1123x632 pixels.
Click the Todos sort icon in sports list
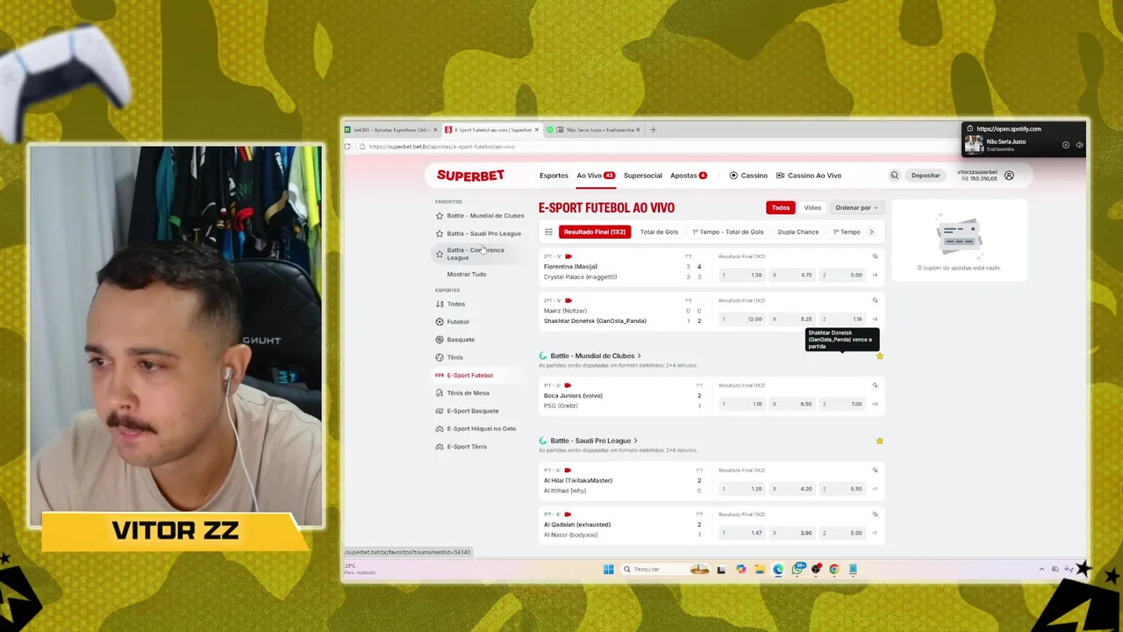coord(440,304)
